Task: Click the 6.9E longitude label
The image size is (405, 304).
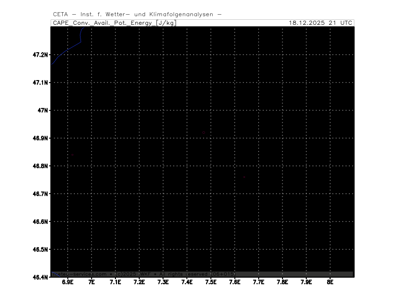Action: point(67,282)
